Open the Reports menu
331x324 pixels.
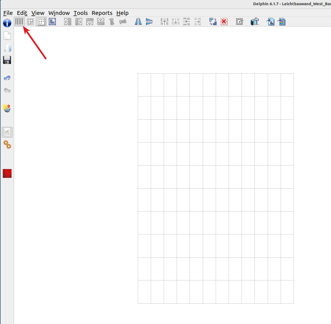click(102, 13)
